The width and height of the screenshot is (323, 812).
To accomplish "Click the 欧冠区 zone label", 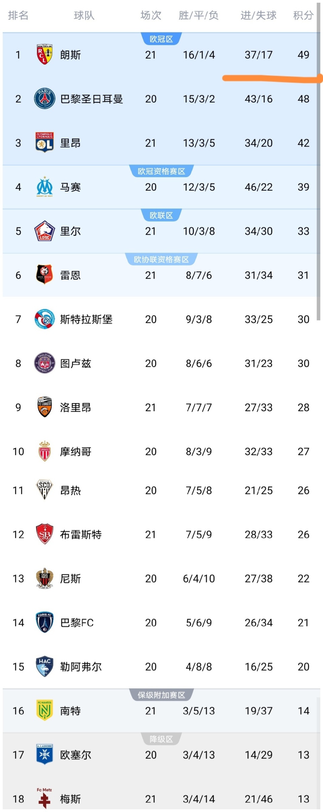I will click(x=161, y=39).
